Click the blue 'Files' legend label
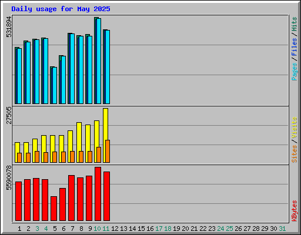Screen dimensions: 301x235 (295, 47)
